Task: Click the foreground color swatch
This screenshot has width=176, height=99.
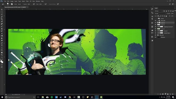Action: 1,61
